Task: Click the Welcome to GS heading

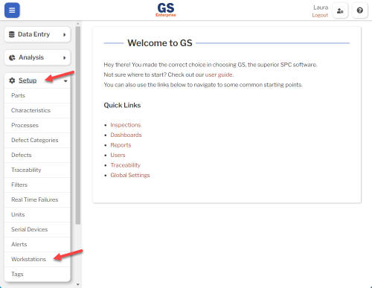Action: coord(160,43)
